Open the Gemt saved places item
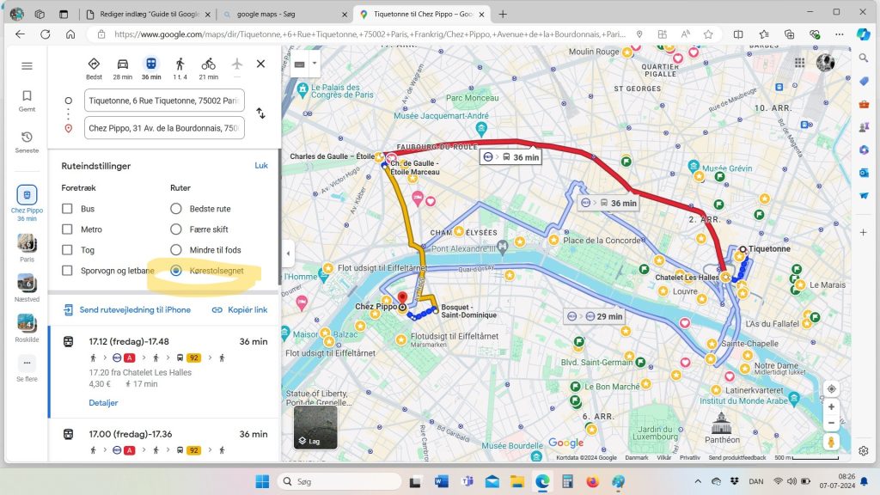Image resolution: width=880 pixels, height=495 pixels. click(x=27, y=101)
